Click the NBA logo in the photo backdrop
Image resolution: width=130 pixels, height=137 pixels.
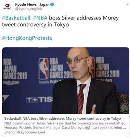[44, 69]
